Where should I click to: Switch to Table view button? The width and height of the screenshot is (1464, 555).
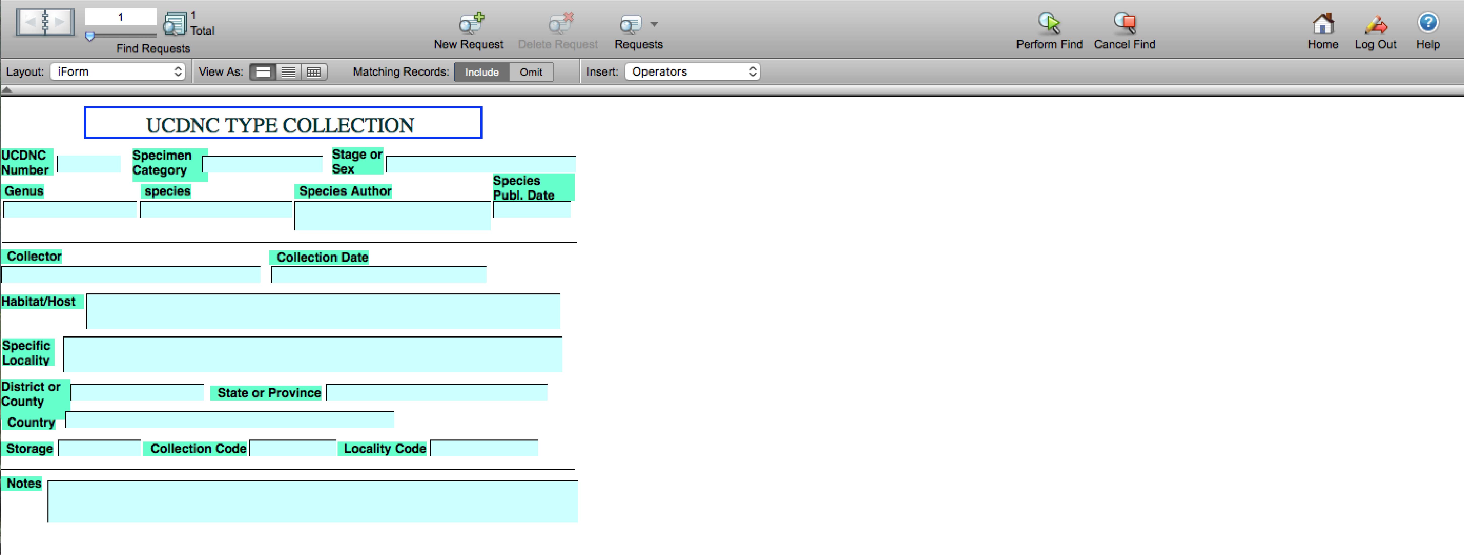(x=314, y=72)
